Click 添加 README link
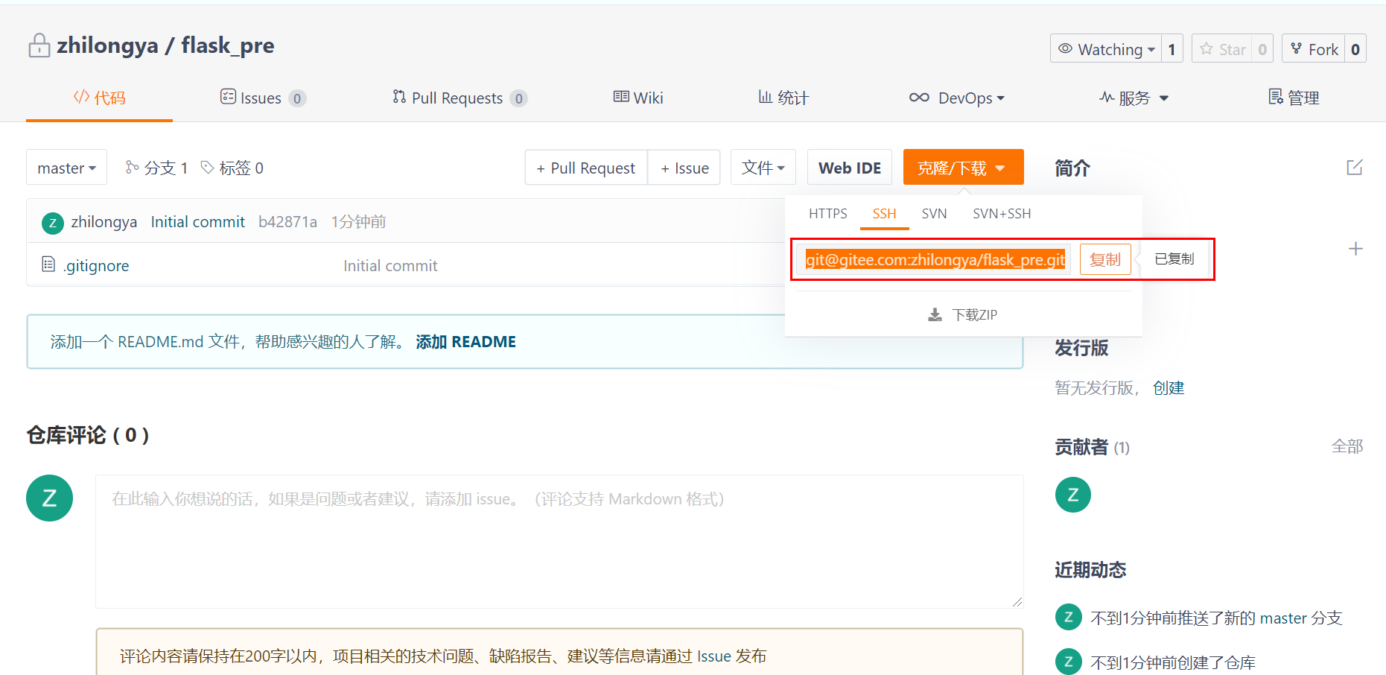Image resolution: width=1386 pixels, height=675 pixels. pos(465,341)
